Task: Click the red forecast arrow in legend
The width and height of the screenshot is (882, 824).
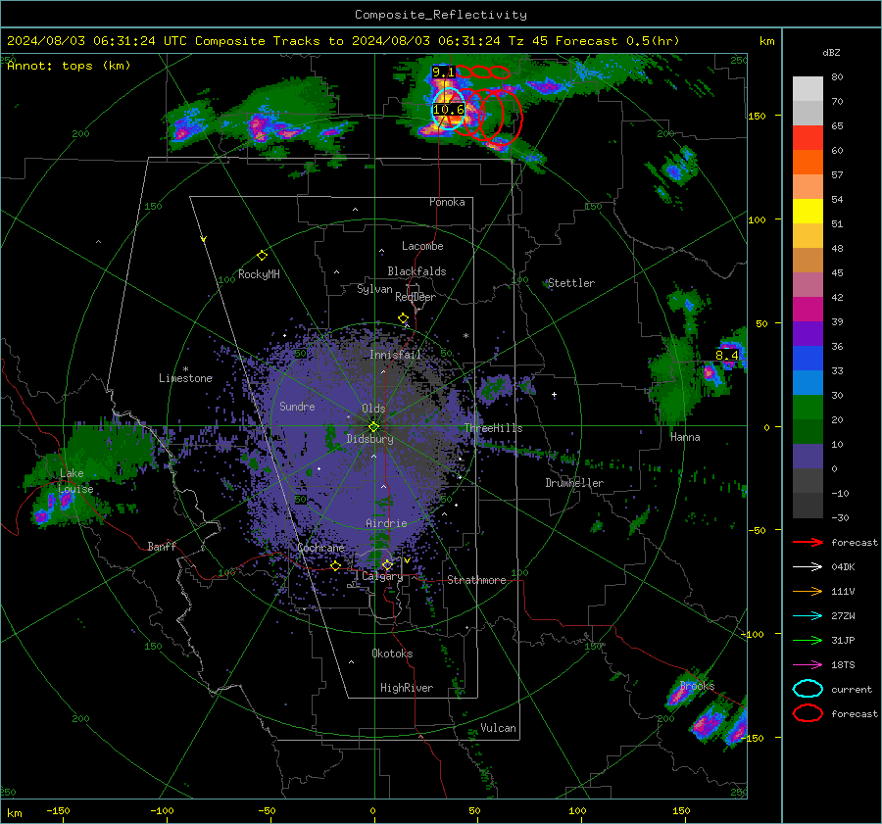Action: 808,542
